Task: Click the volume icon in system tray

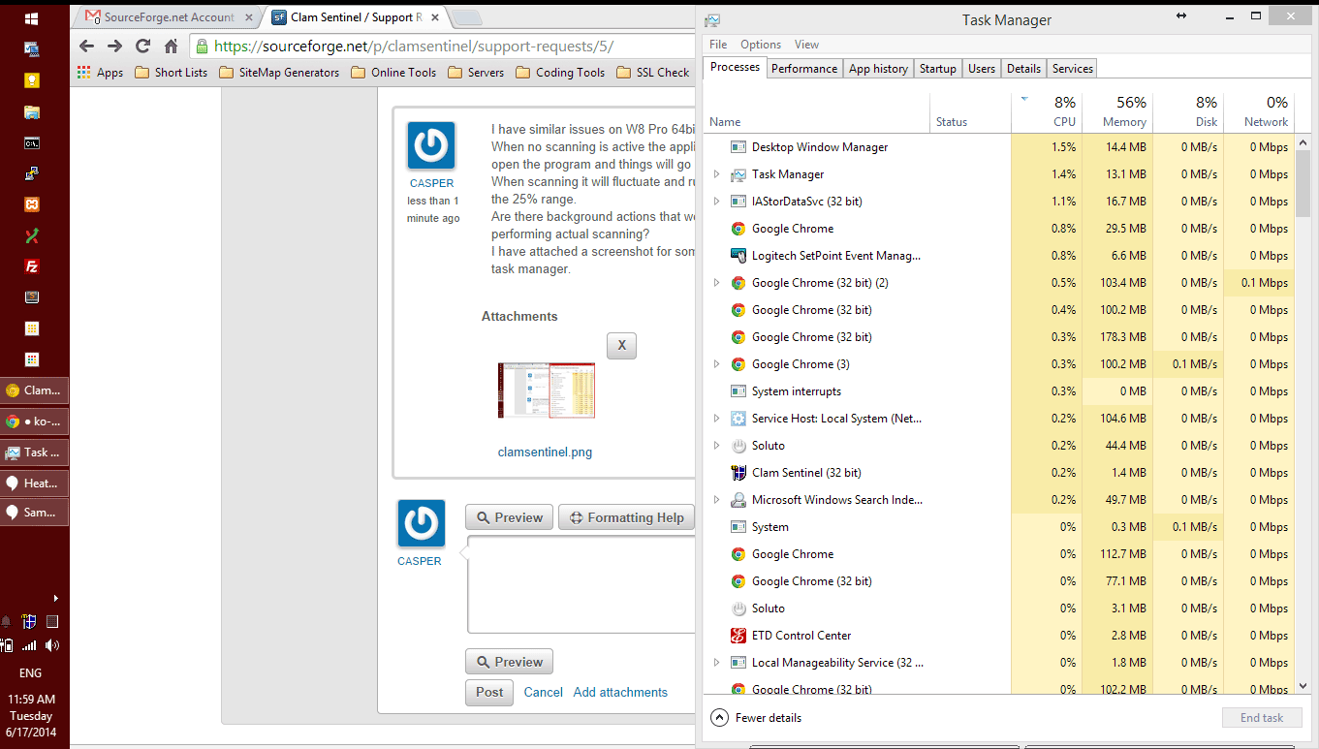Action: (x=51, y=645)
